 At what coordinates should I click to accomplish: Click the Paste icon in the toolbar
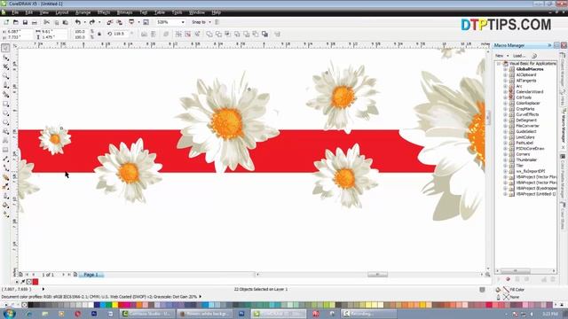(x=66, y=22)
